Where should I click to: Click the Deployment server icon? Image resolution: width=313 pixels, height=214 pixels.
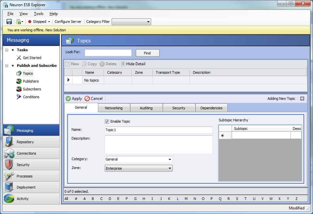[9, 187]
